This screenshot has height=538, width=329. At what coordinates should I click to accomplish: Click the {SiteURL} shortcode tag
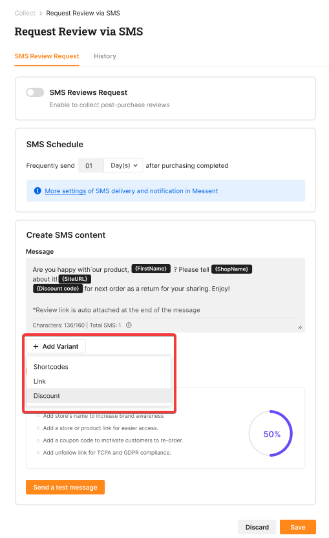point(74,279)
